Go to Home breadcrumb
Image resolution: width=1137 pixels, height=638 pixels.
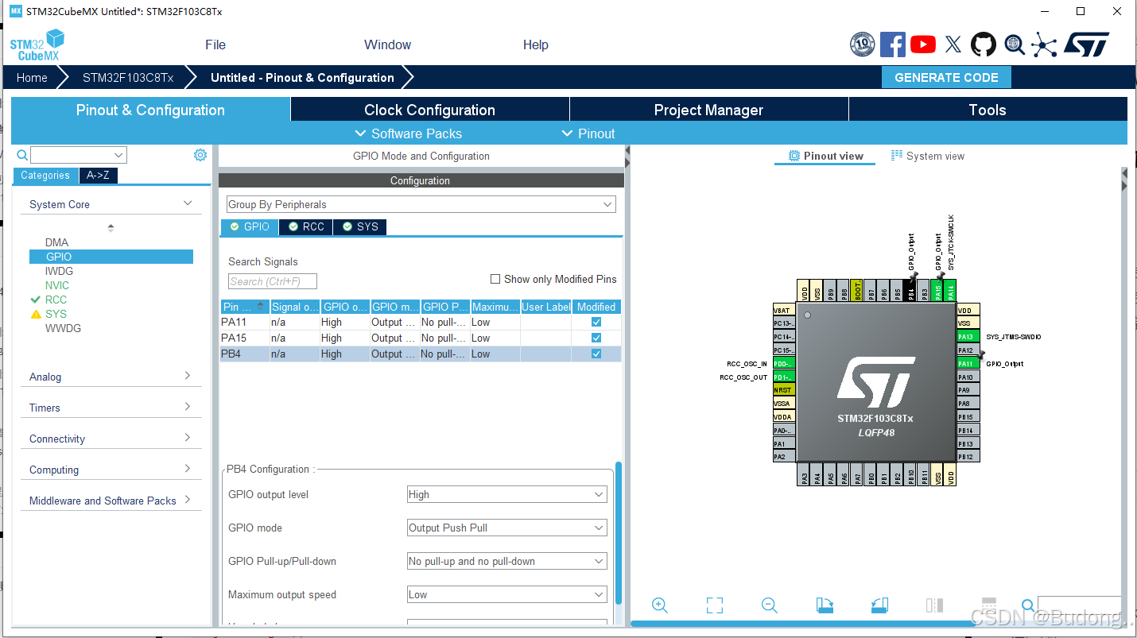pyautogui.click(x=32, y=77)
